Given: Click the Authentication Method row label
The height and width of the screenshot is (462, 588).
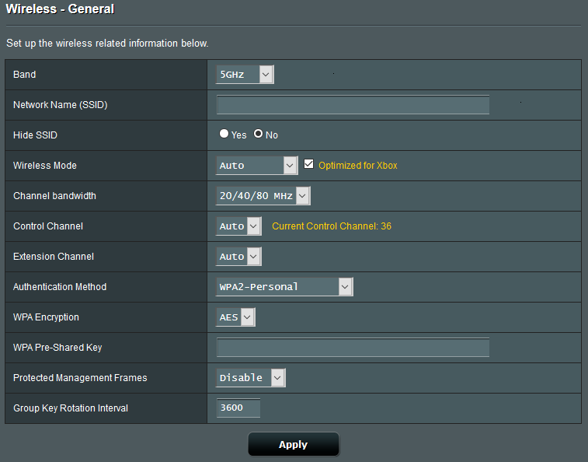Looking at the screenshot, I should [x=60, y=287].
